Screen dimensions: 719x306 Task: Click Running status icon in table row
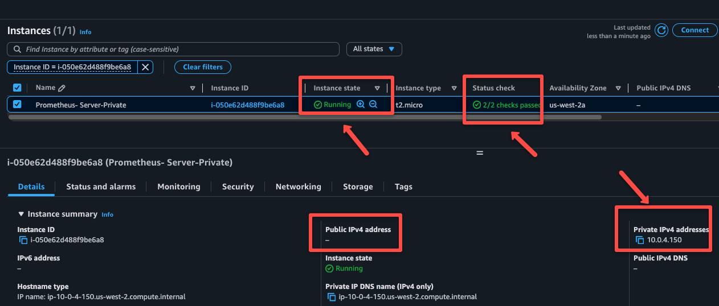(x=318, y=105)
